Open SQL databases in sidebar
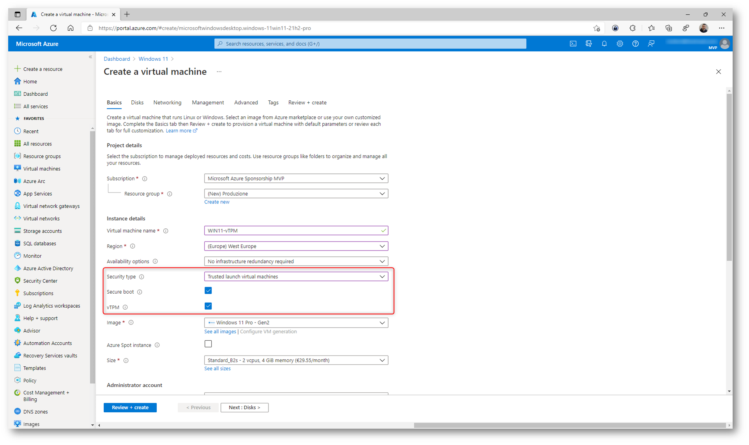The width and height of the screenshot is (749, 445). click(x=39, y=243)
